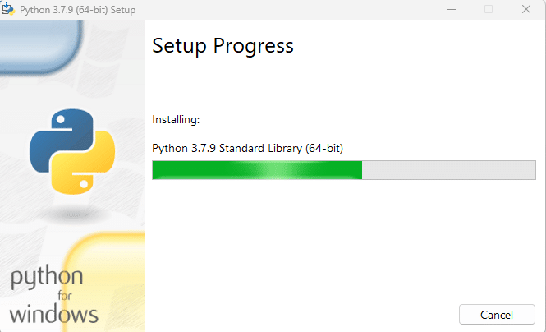Click the "Installing:" label
546x332 pixels.
[176, 120]
